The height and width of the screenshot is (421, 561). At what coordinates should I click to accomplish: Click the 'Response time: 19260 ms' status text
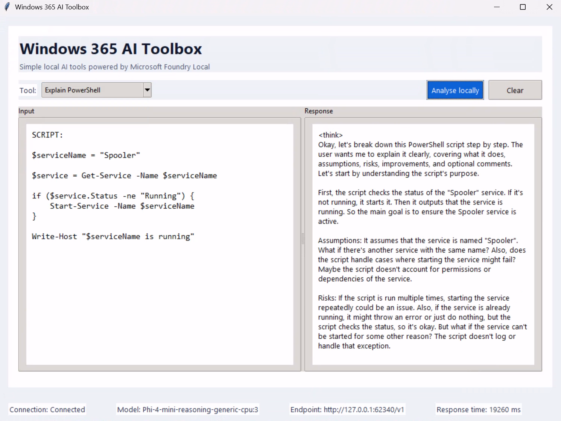[x=479, y=409]
